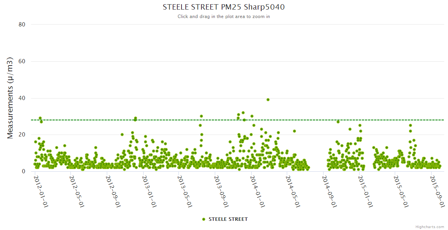The width and height of the screenshot is (448, 230).
Task: Click the 2015-09-01 x-axis date label
Action: [x=437, y=191]
